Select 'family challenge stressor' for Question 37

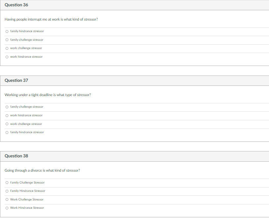tap(7, 107)
